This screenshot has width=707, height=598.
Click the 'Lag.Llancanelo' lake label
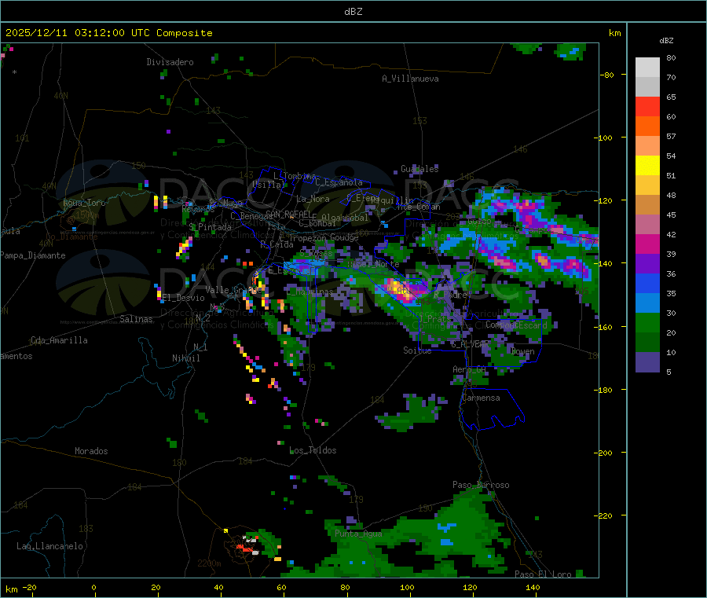pos(50,546)
